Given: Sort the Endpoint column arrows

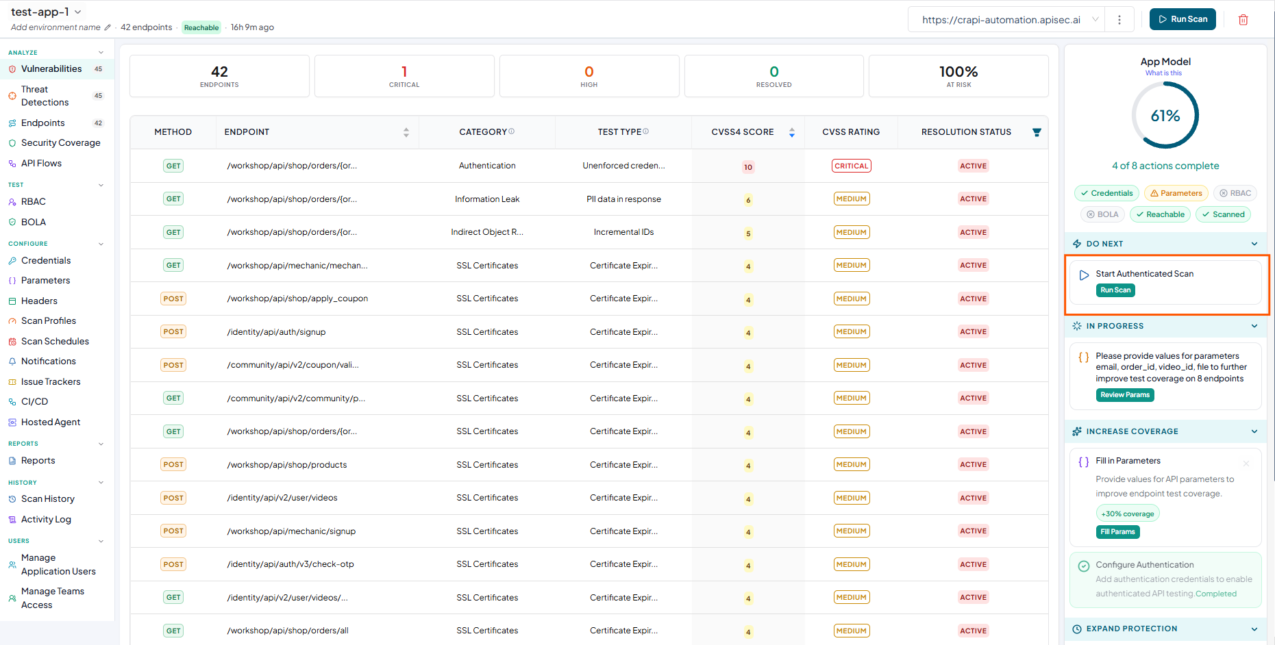Looking at the screenshot, I should (x=406, y=132).
